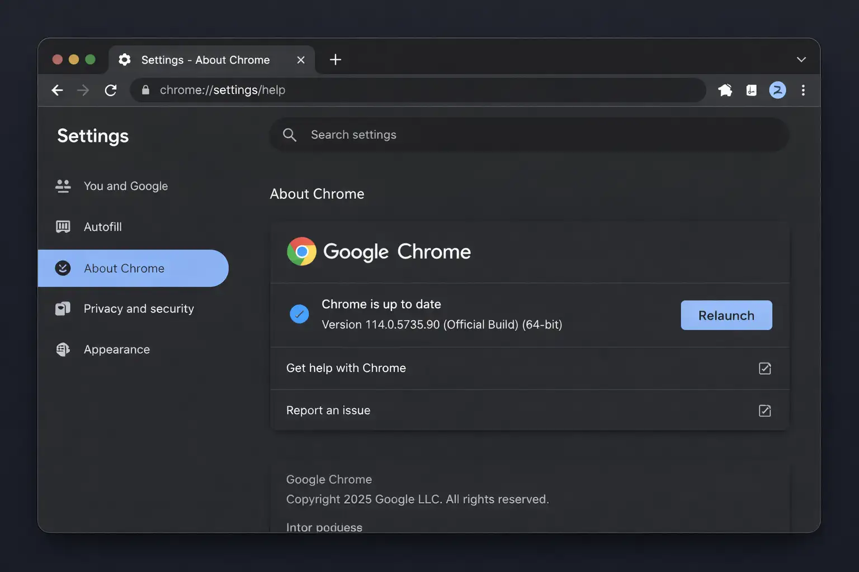This screenshot has width=859, height=572.
Task: Select Autofill in the sidebar
Action: click(x=102, y=227)
